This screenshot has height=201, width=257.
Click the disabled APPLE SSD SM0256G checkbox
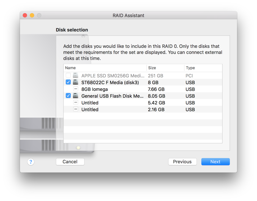(x=68, y=75)
